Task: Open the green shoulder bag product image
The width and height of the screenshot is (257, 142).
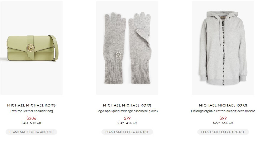Action: [x=31, y=48]
